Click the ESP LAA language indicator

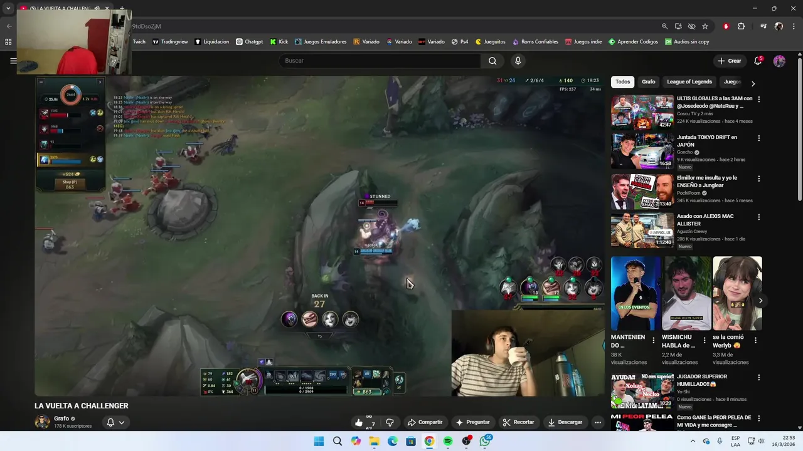coord(735,441)
